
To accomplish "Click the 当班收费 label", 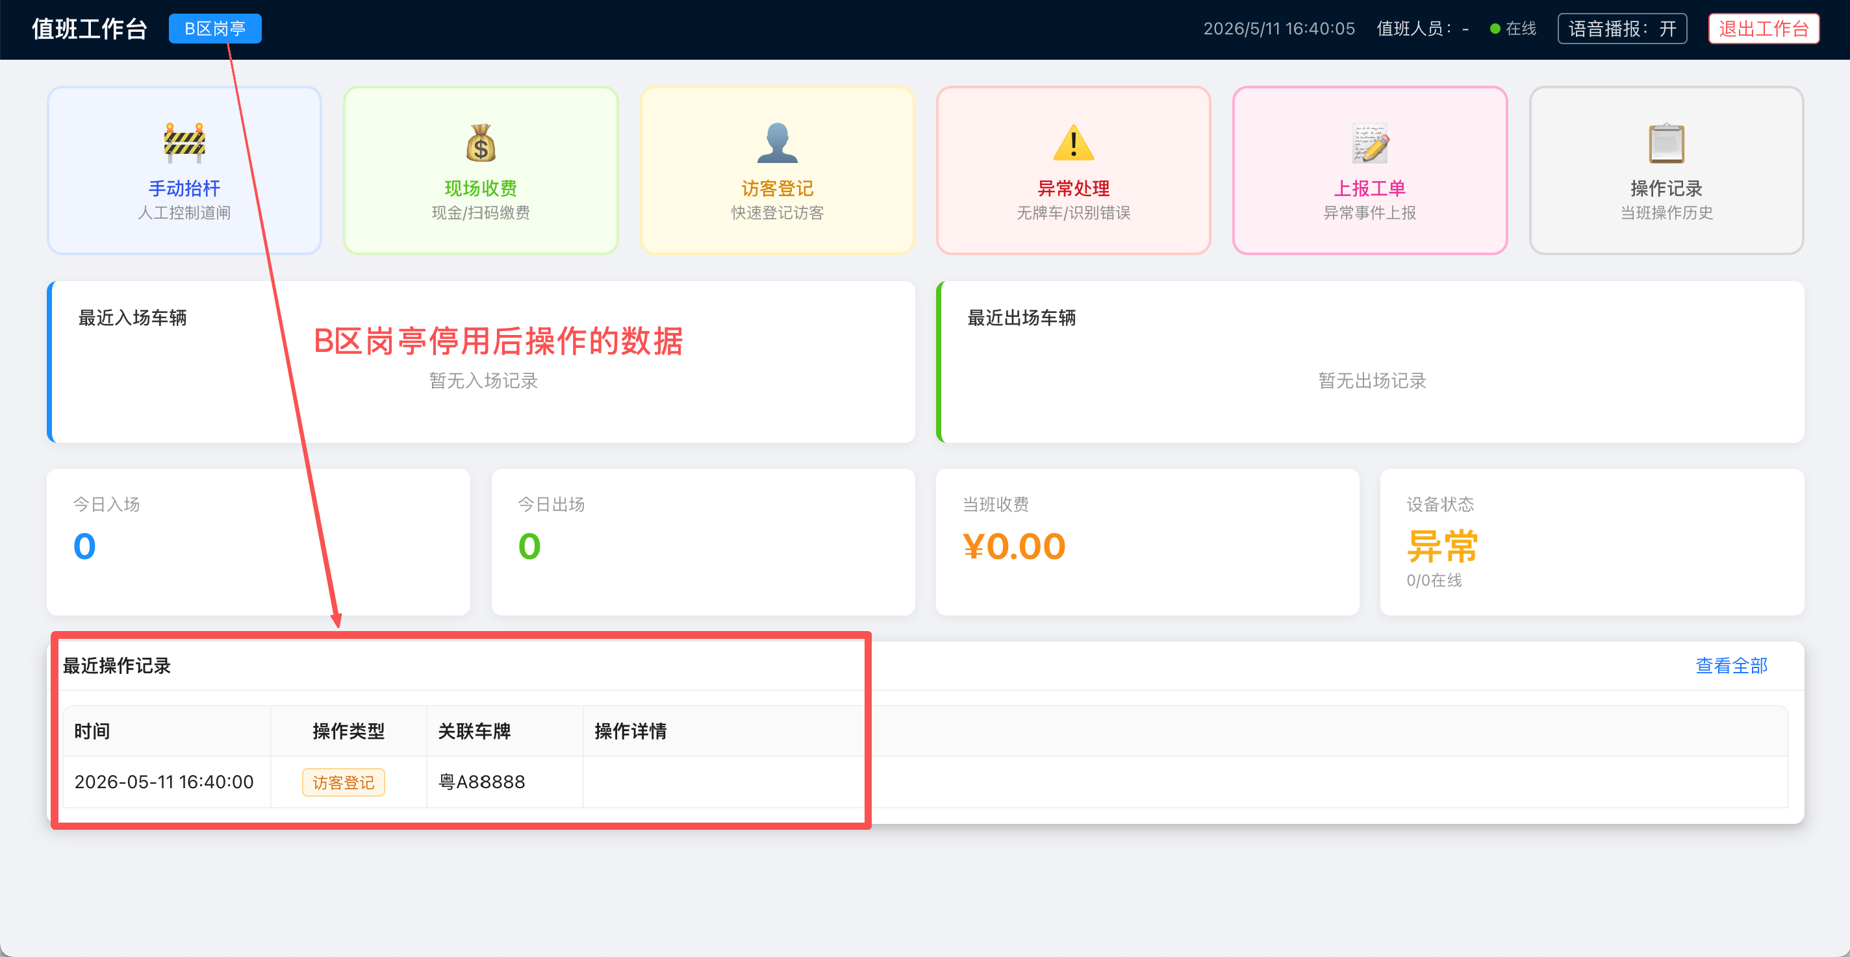I will tap(995, 504).
